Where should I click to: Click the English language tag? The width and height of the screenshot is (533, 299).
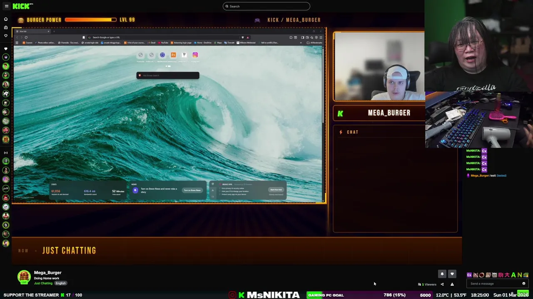[60, 283]
